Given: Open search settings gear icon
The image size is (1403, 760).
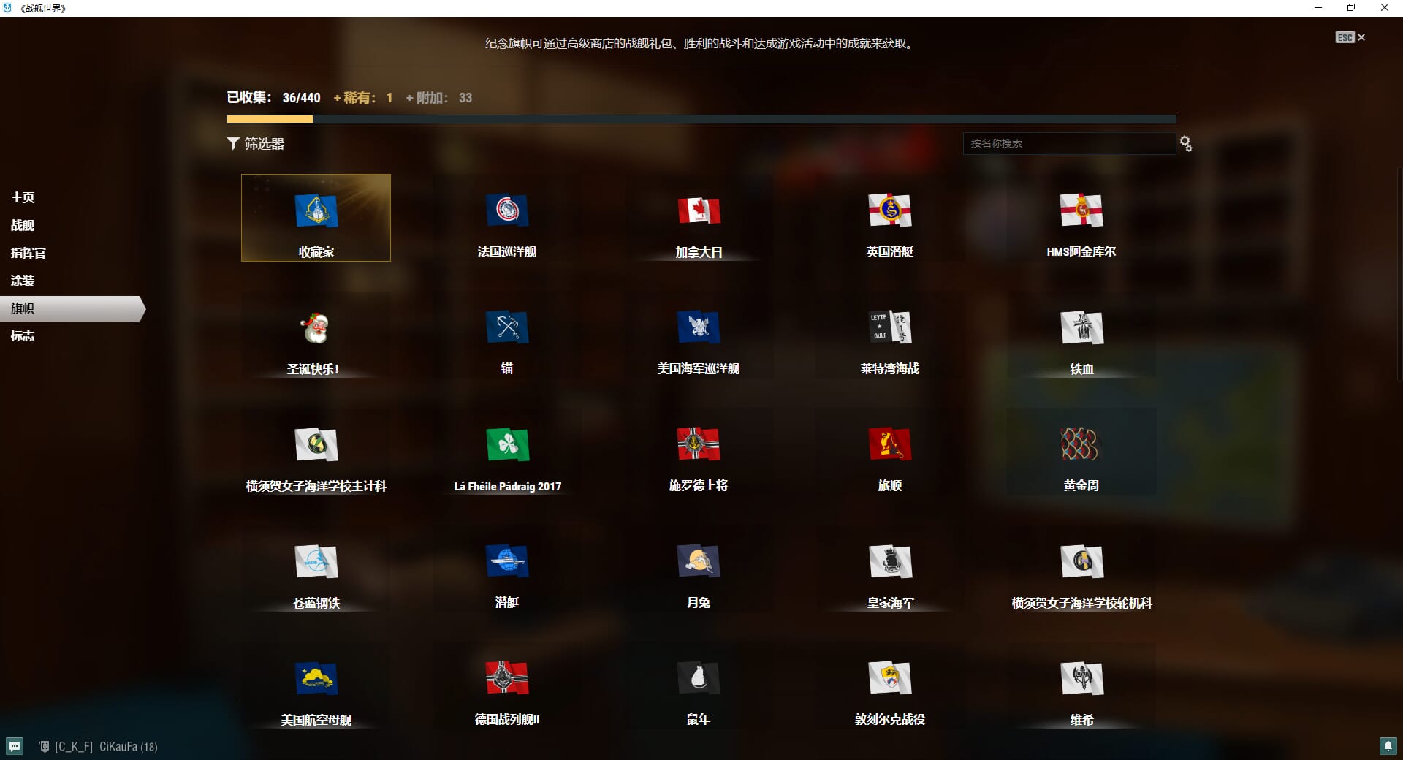Looking at the screenshot, I should click(1186, 144).
